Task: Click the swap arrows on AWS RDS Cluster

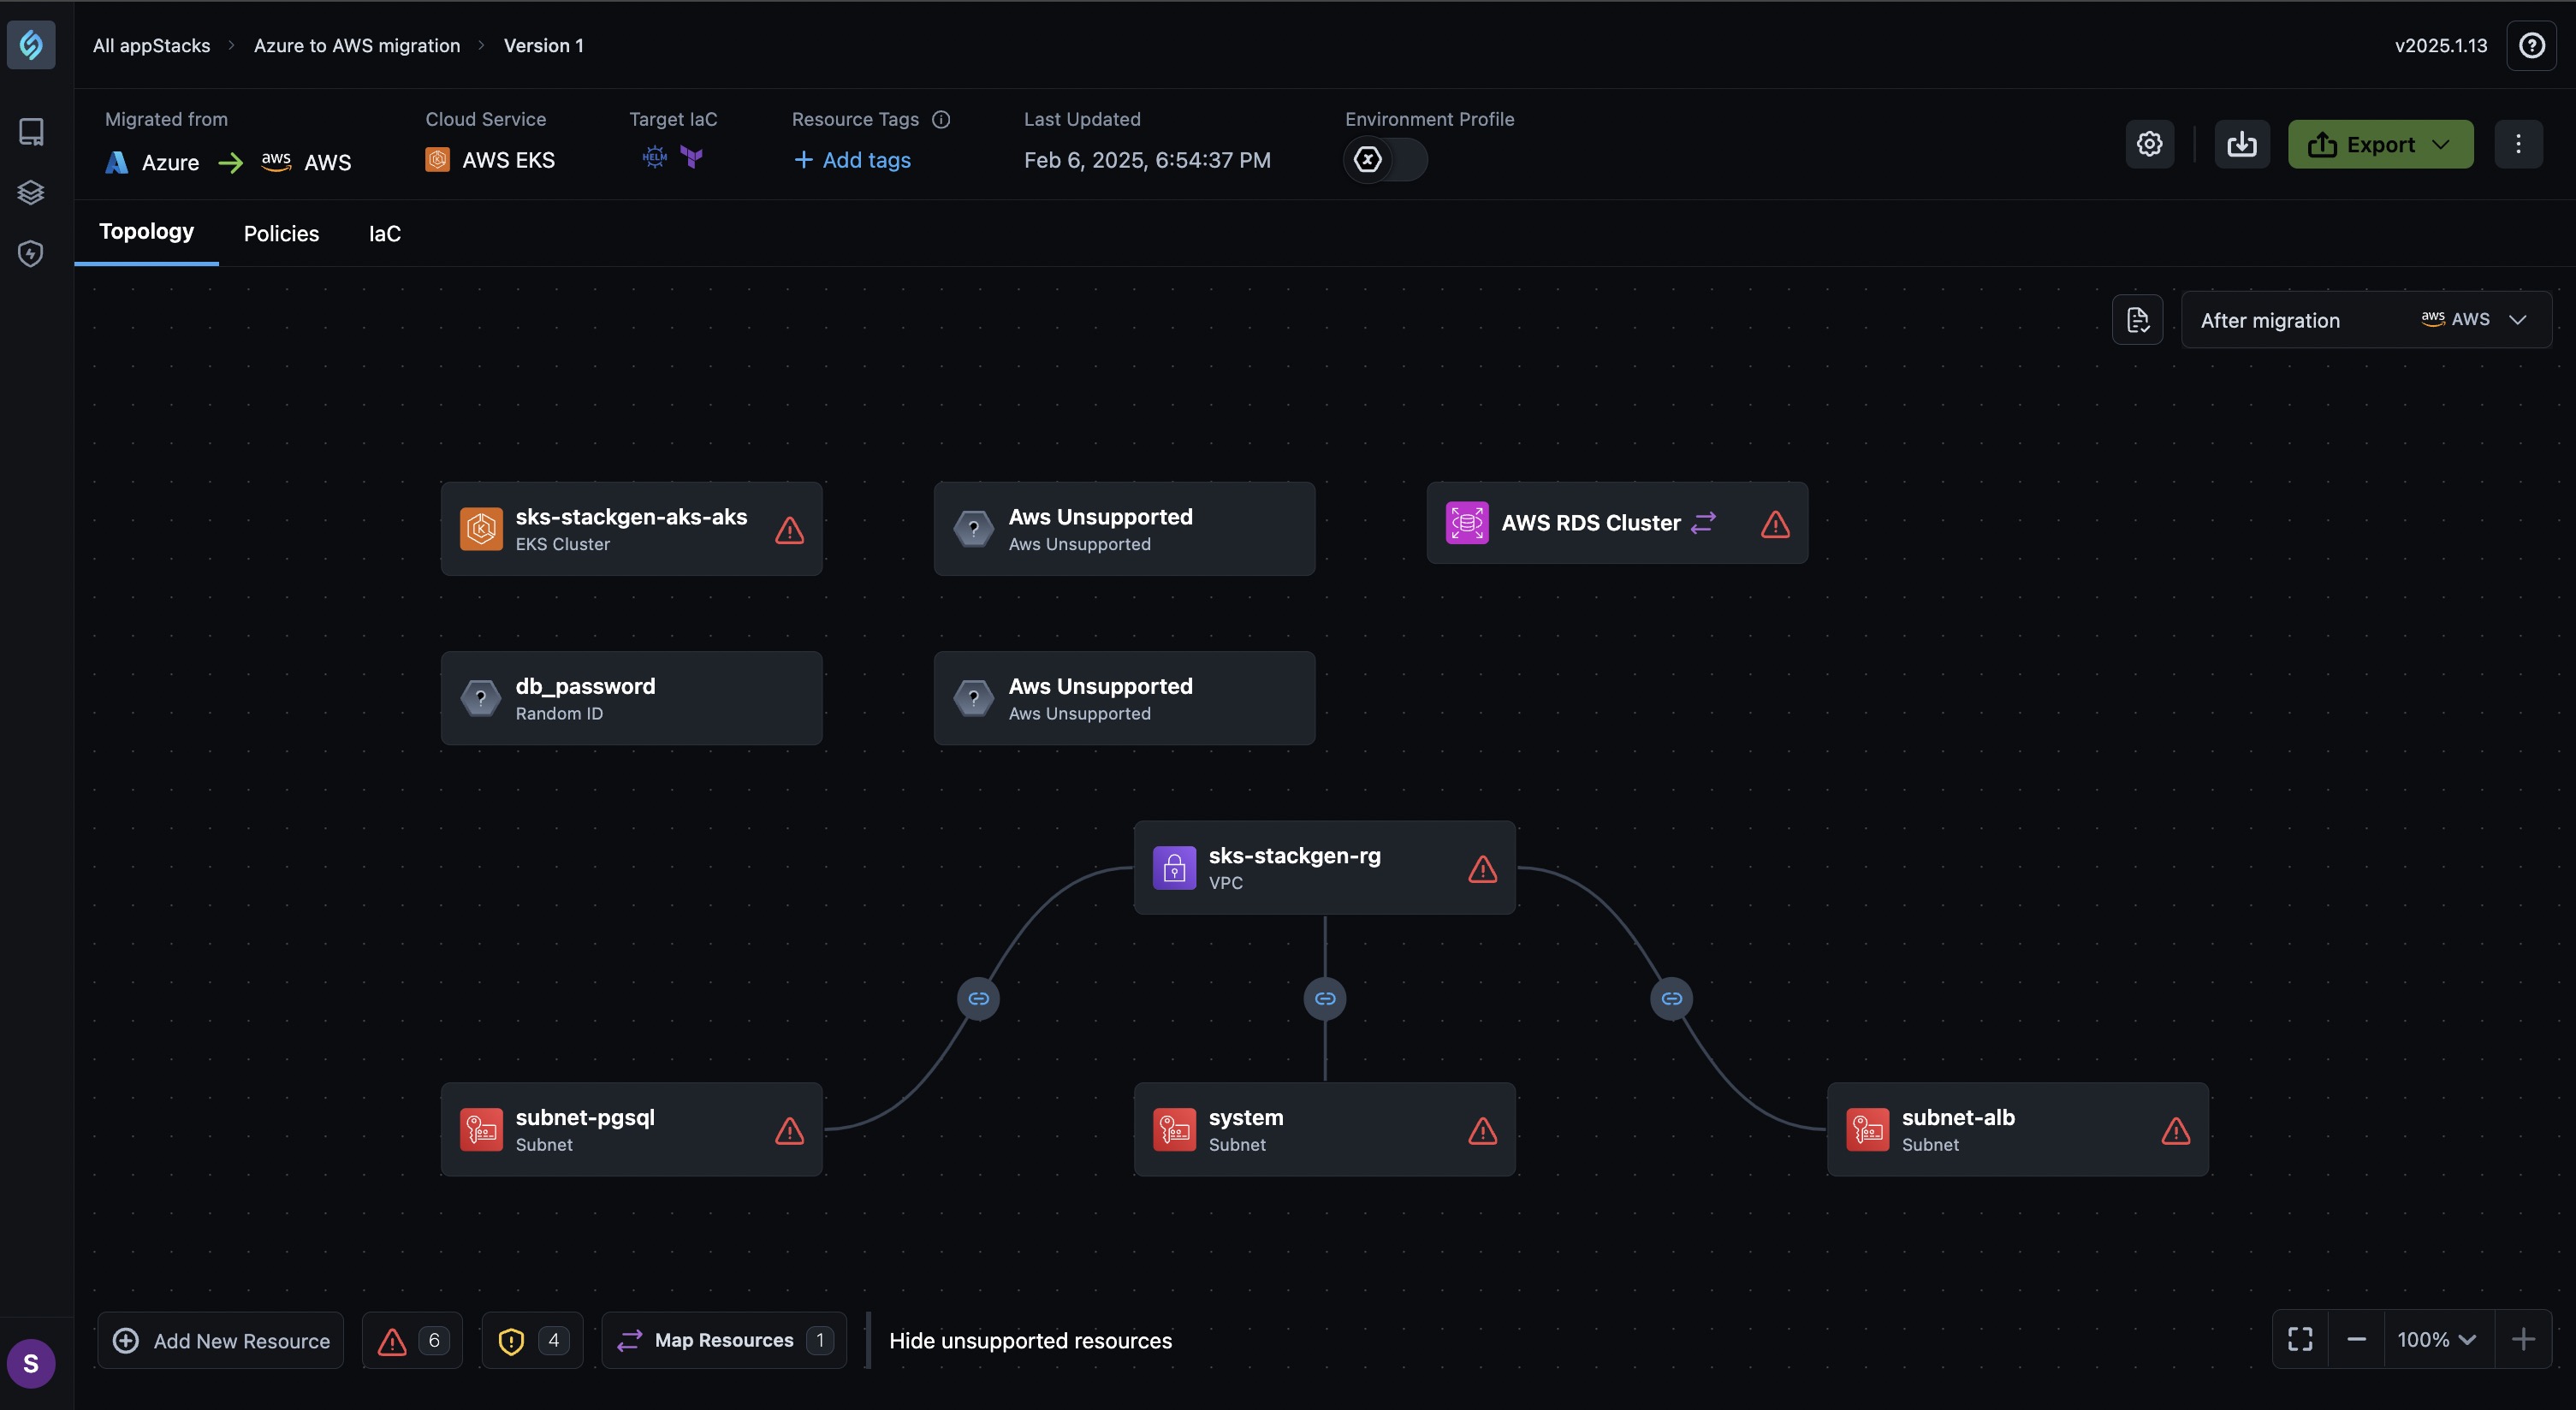Action: tap(1703, 523)
